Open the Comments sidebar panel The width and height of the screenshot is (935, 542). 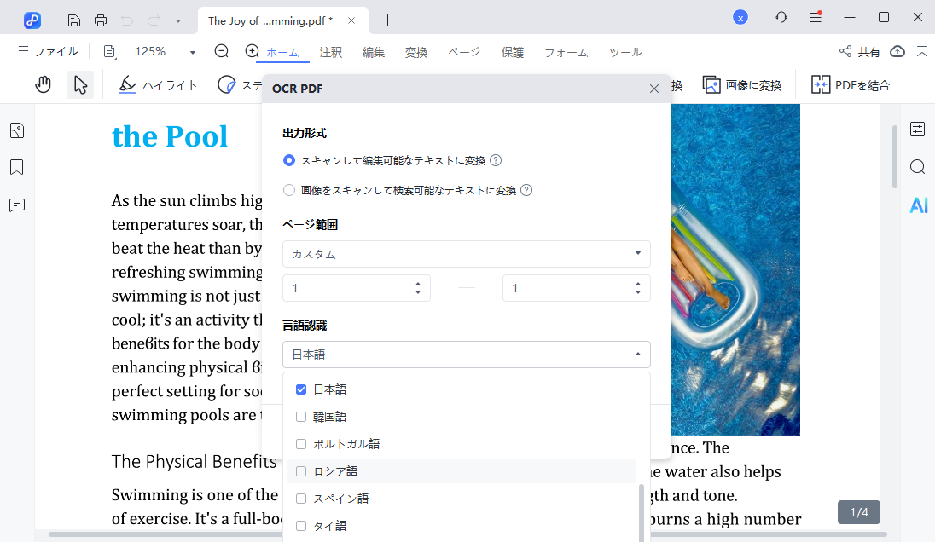(17, 205)
